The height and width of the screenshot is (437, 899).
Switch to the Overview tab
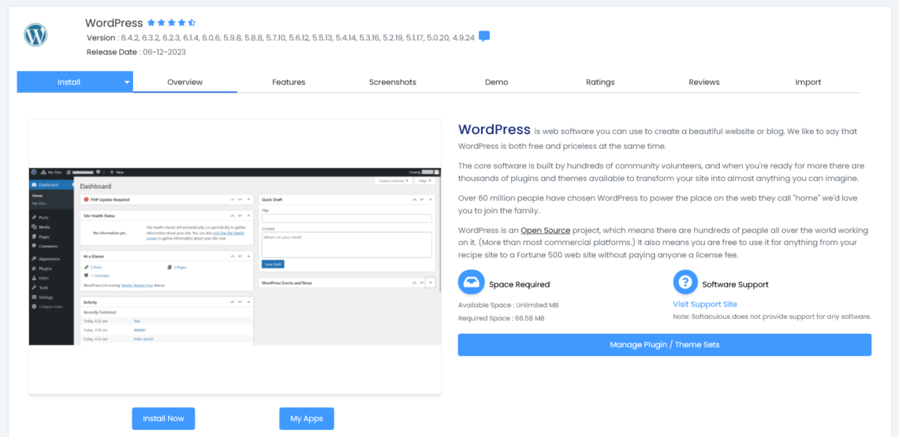[x=185, y=82]
